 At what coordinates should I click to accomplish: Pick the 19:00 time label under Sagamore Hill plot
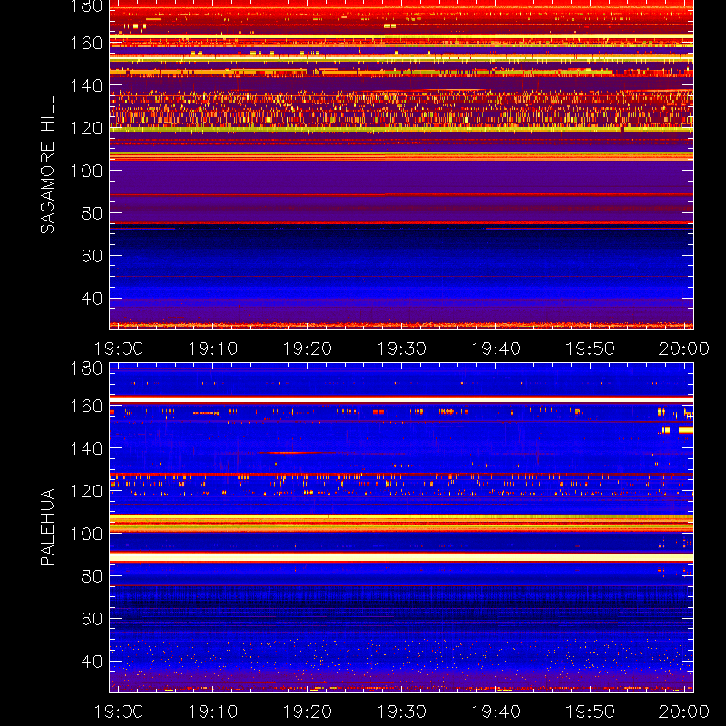pos(119,348)
